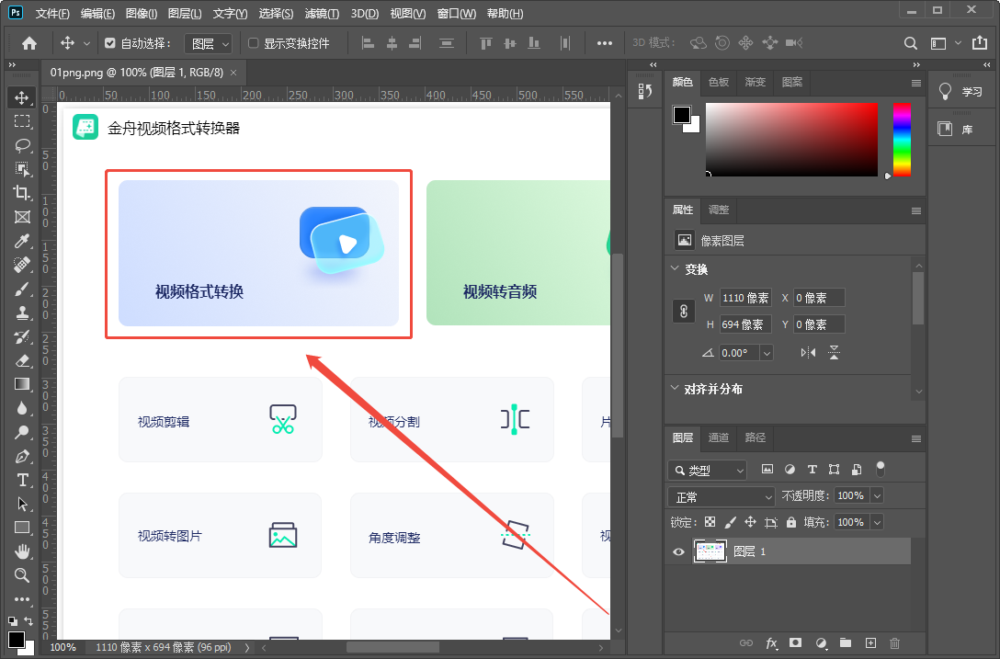
Task: Open the 文件(F) menu
Action: click(52, 14)
